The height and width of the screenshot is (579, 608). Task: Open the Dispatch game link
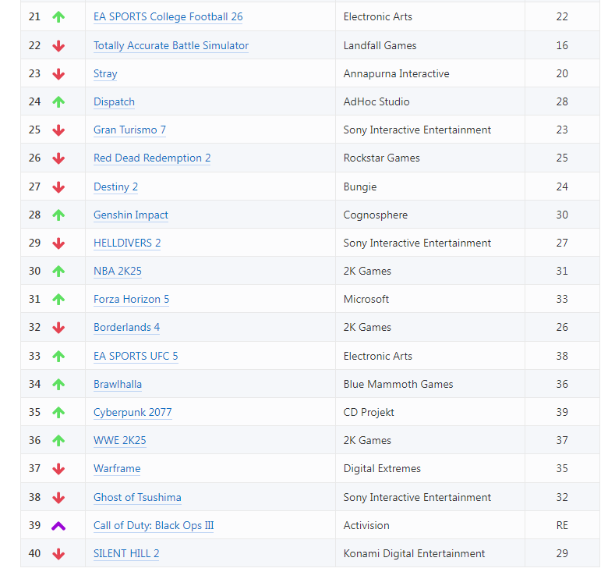click(114, 101)
